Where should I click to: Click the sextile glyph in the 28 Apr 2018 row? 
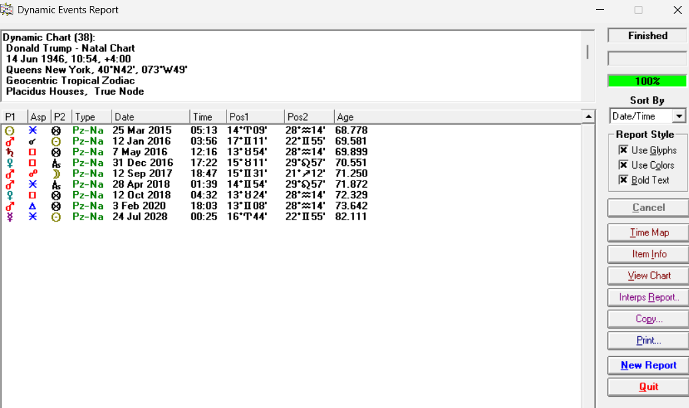click(33, 184)
